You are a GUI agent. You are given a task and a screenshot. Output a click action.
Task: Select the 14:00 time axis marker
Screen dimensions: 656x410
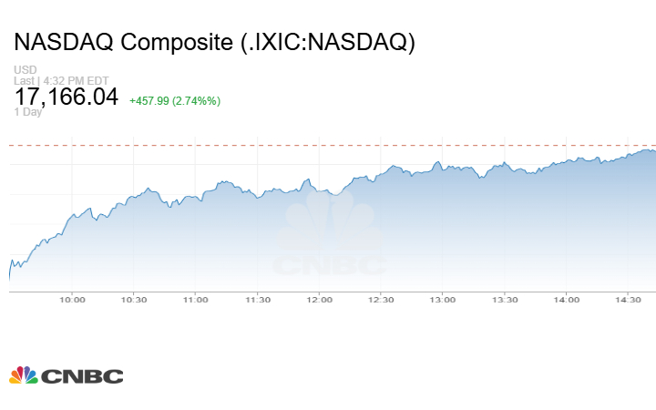pos(566,299)
